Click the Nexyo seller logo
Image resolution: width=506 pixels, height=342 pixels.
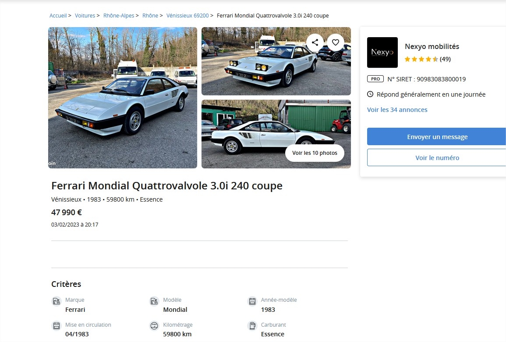coord(382,52)
